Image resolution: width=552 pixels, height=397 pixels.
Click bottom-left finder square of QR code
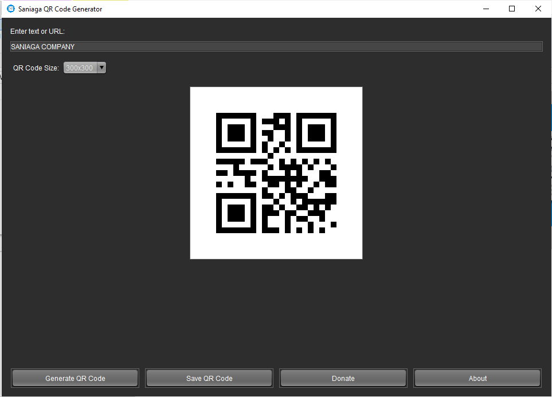(x=236, y=213)
